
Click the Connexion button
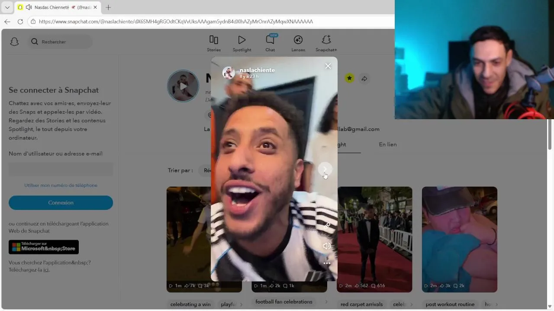[x=61, y=203]
